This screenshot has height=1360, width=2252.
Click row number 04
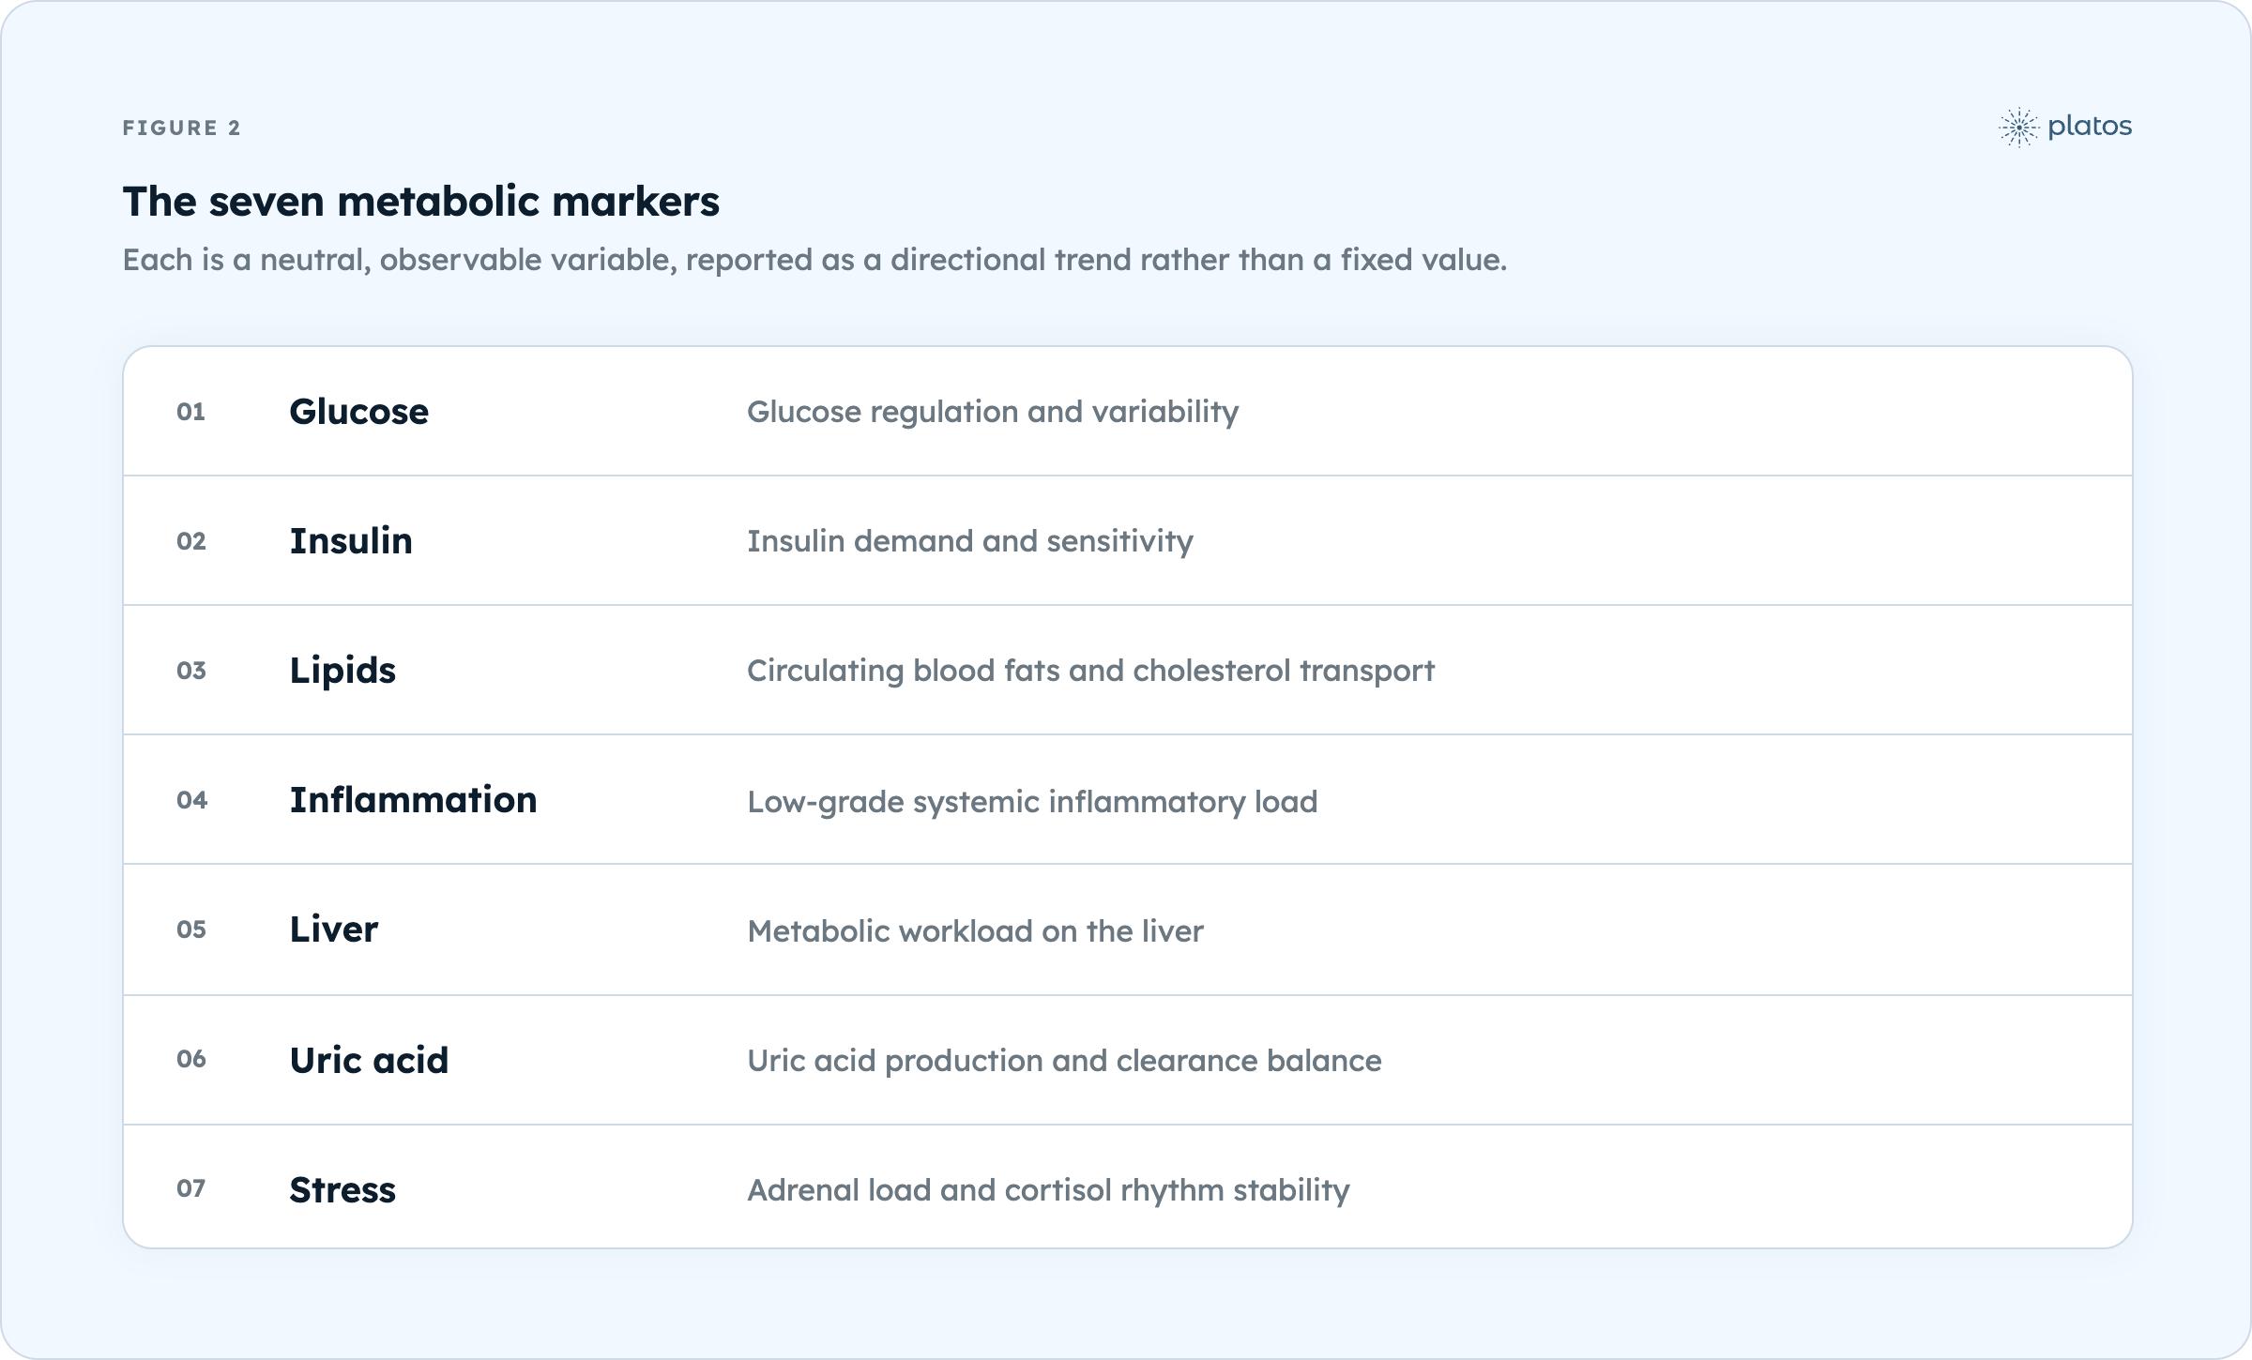coord(191,800)
